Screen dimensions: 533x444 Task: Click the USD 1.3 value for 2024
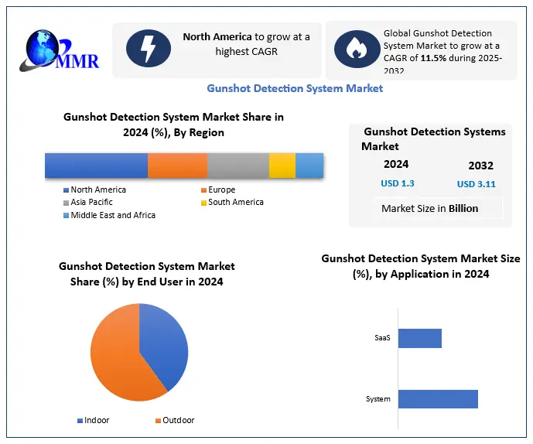(x=397, y=183)
